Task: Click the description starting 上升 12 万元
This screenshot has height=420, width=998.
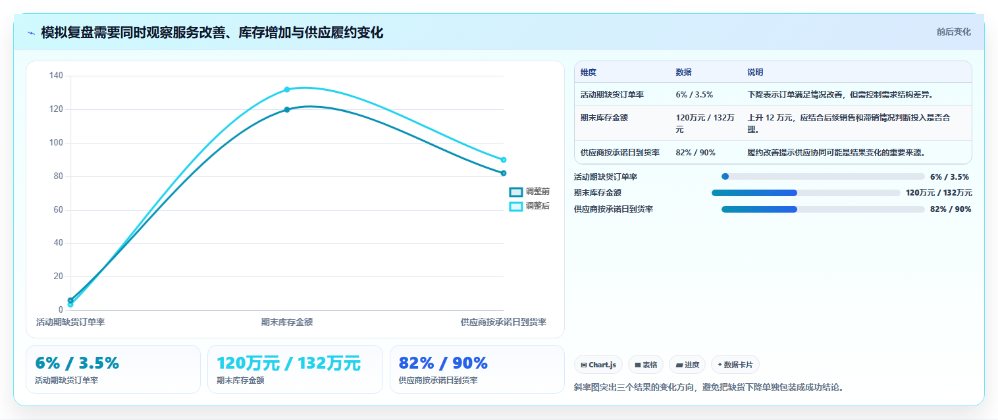Action: pyautogui.click(x=849, y=124)
